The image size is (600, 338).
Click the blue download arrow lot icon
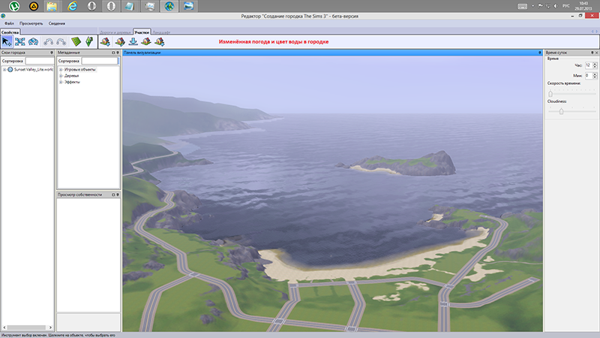[132, 41]
